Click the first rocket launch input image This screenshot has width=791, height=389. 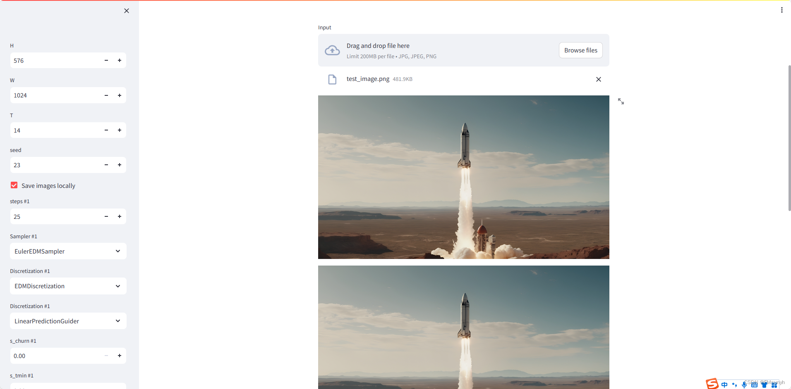463,177
